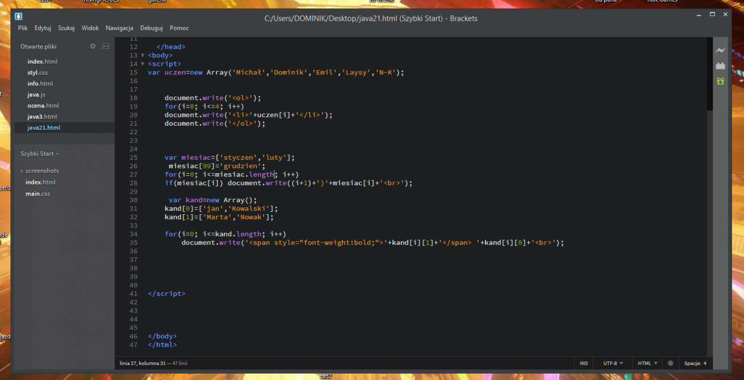This screenshot has height=380, width=744.
Task: Open the UTF-8 encoding dropdown
Action: click(x=613, y=363)
